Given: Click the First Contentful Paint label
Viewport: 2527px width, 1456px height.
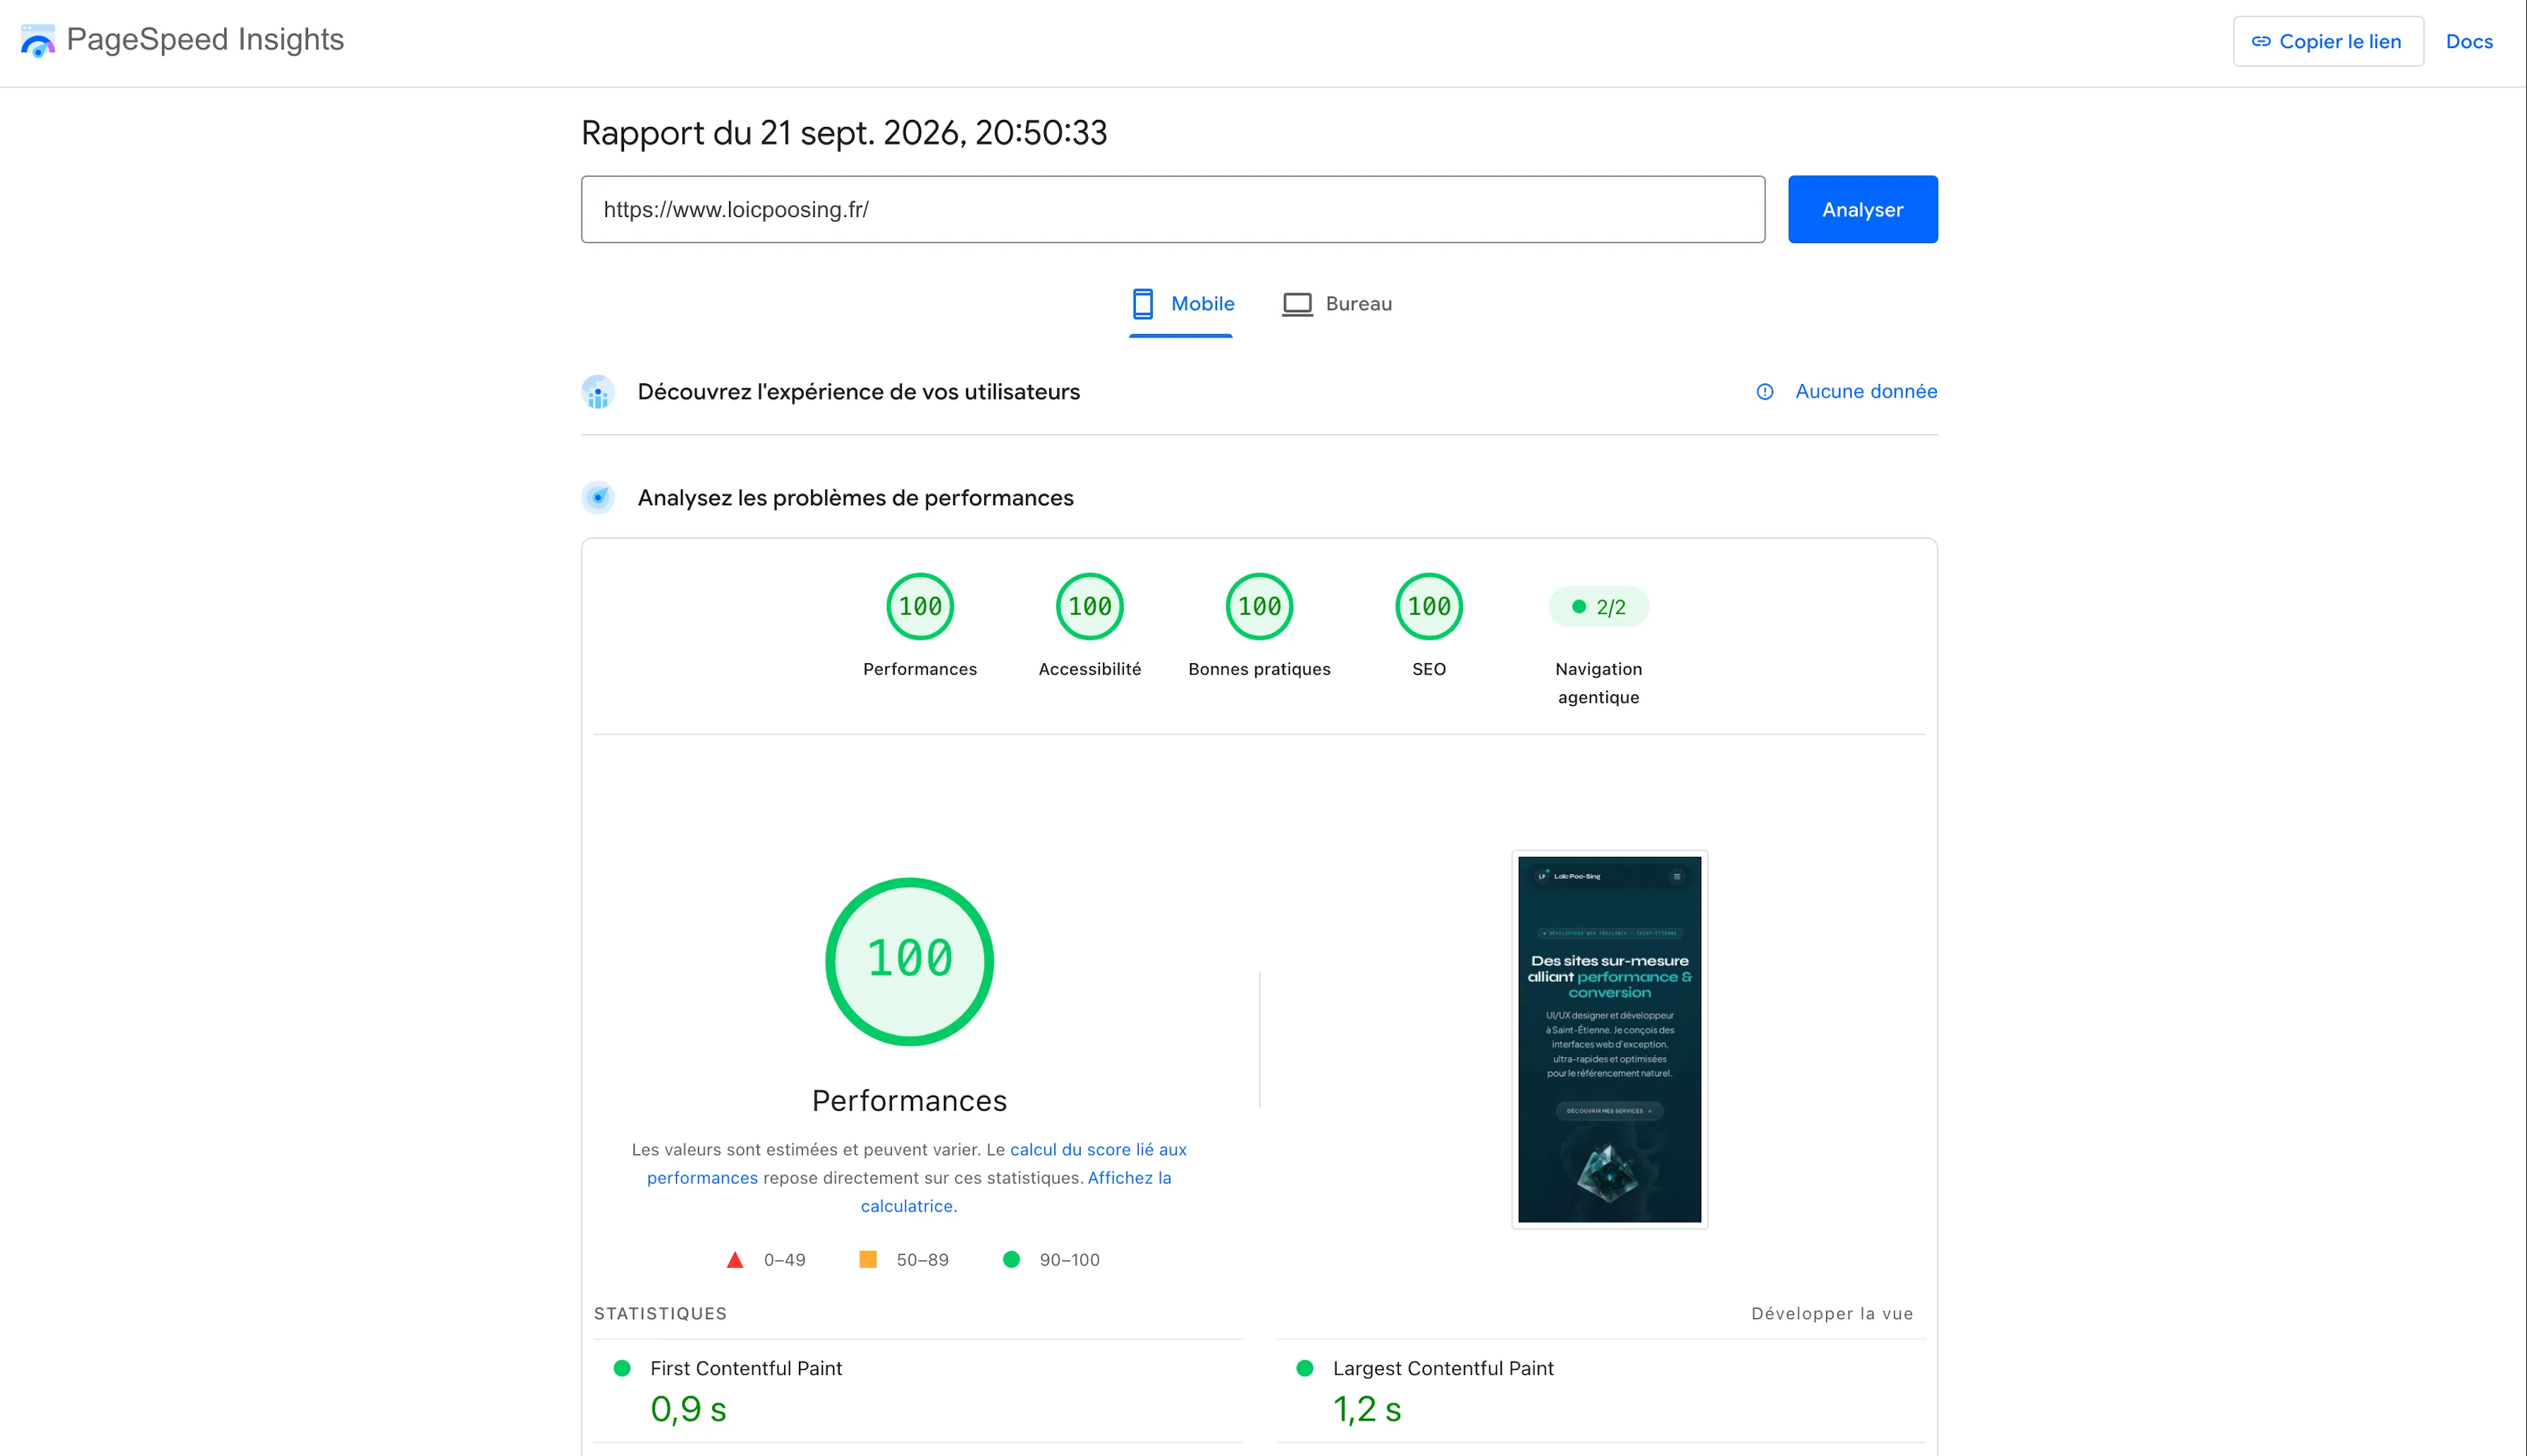Looking at the screenshot, I should [x=746, y=1368].
